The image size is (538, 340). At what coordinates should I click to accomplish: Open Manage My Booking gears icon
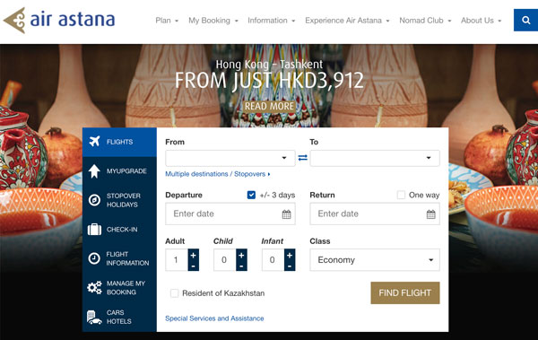(x=94, y=287)
